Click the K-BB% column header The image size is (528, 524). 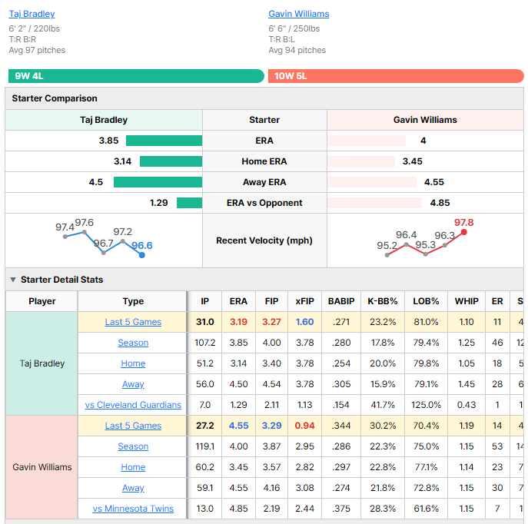click(383, 301)
